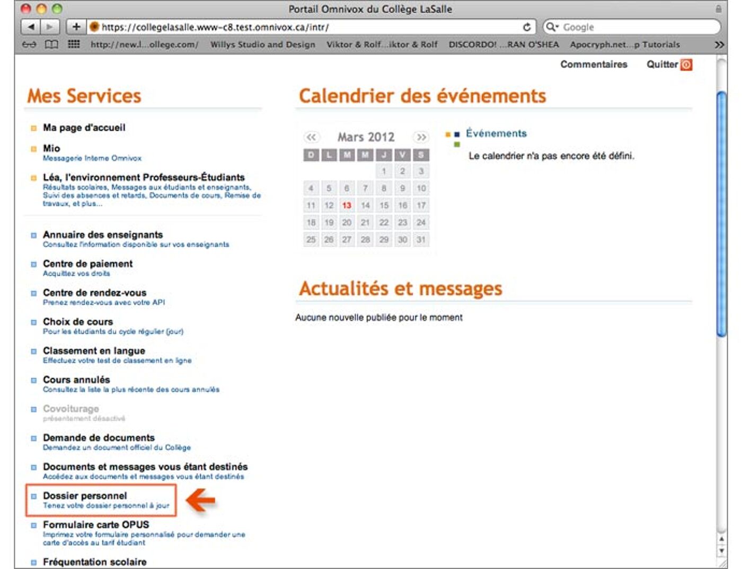Open Fréquentation scolaire
This screenshot has width=742, height=569.
(95, 562)
